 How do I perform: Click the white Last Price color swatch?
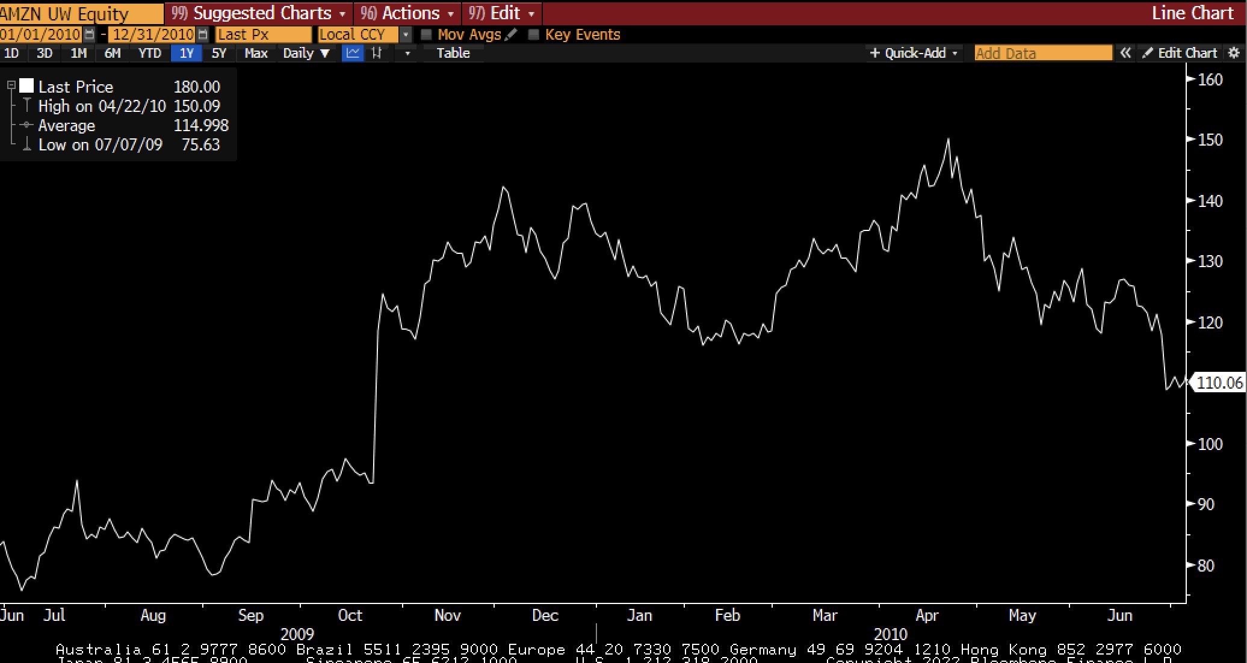click(x=26, y=86)
